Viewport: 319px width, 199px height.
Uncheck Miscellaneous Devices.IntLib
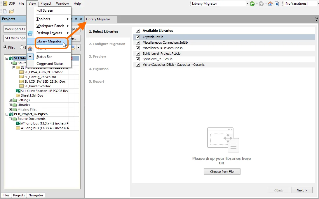click(138, 48)
